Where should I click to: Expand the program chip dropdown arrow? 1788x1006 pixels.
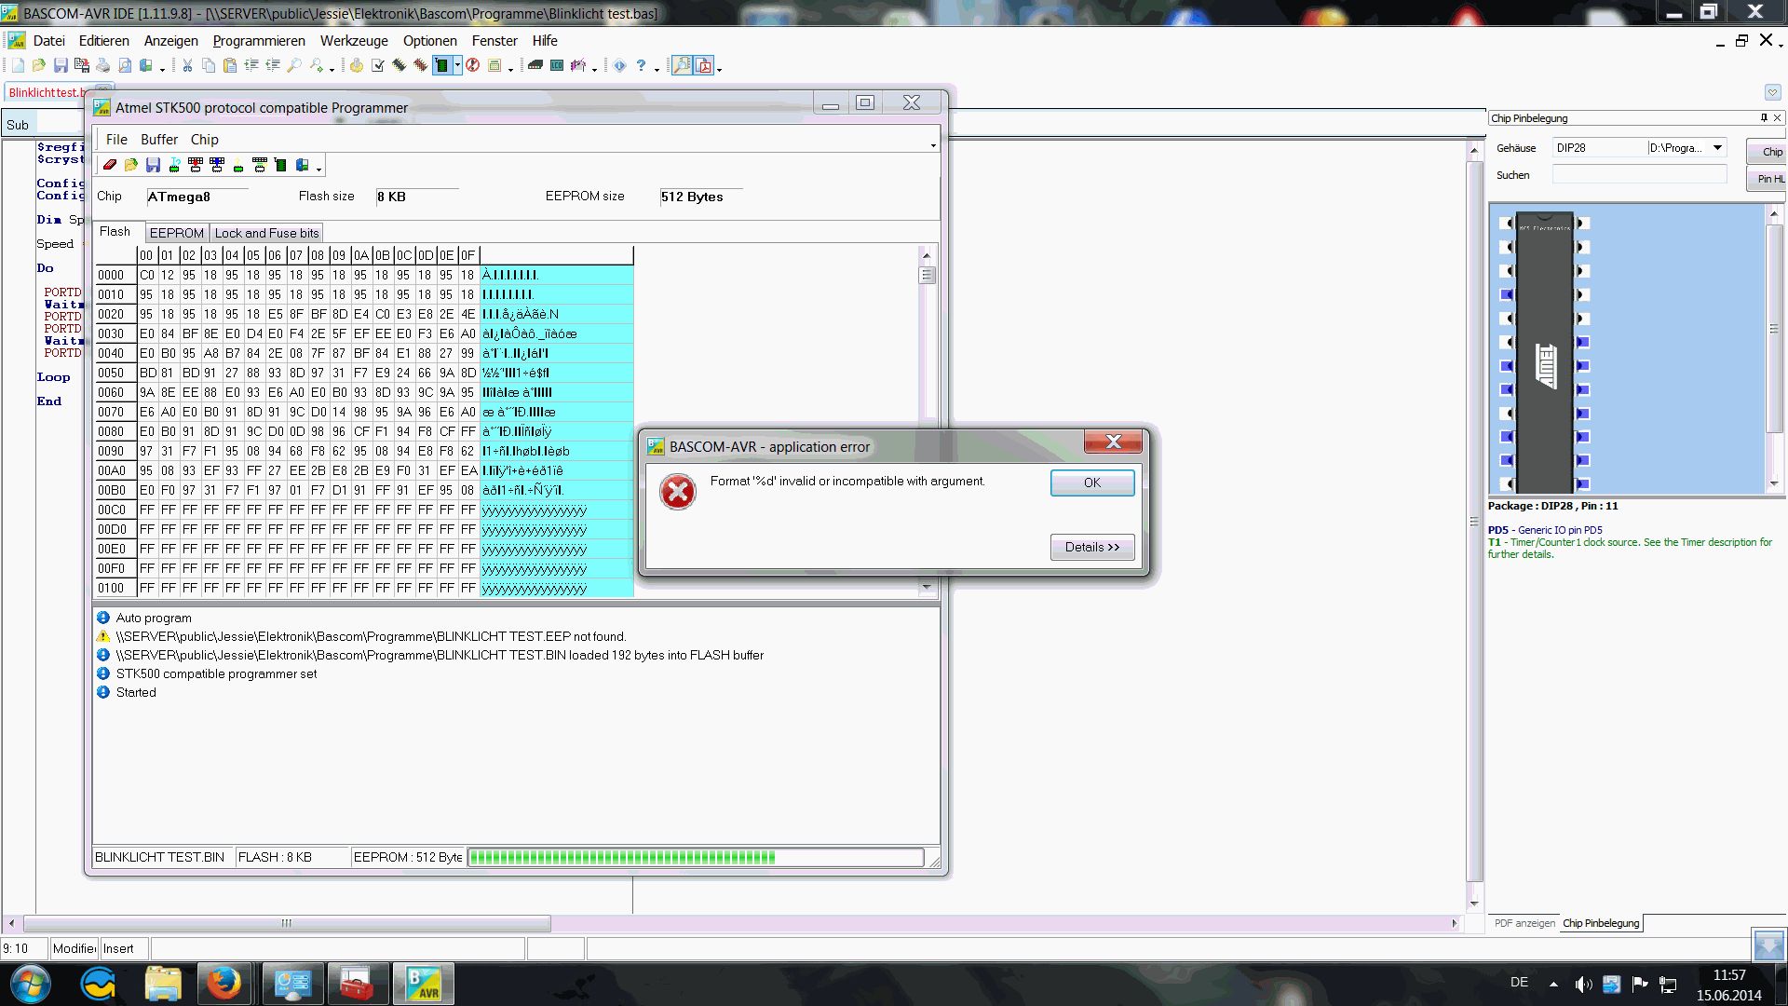(457, 65)
